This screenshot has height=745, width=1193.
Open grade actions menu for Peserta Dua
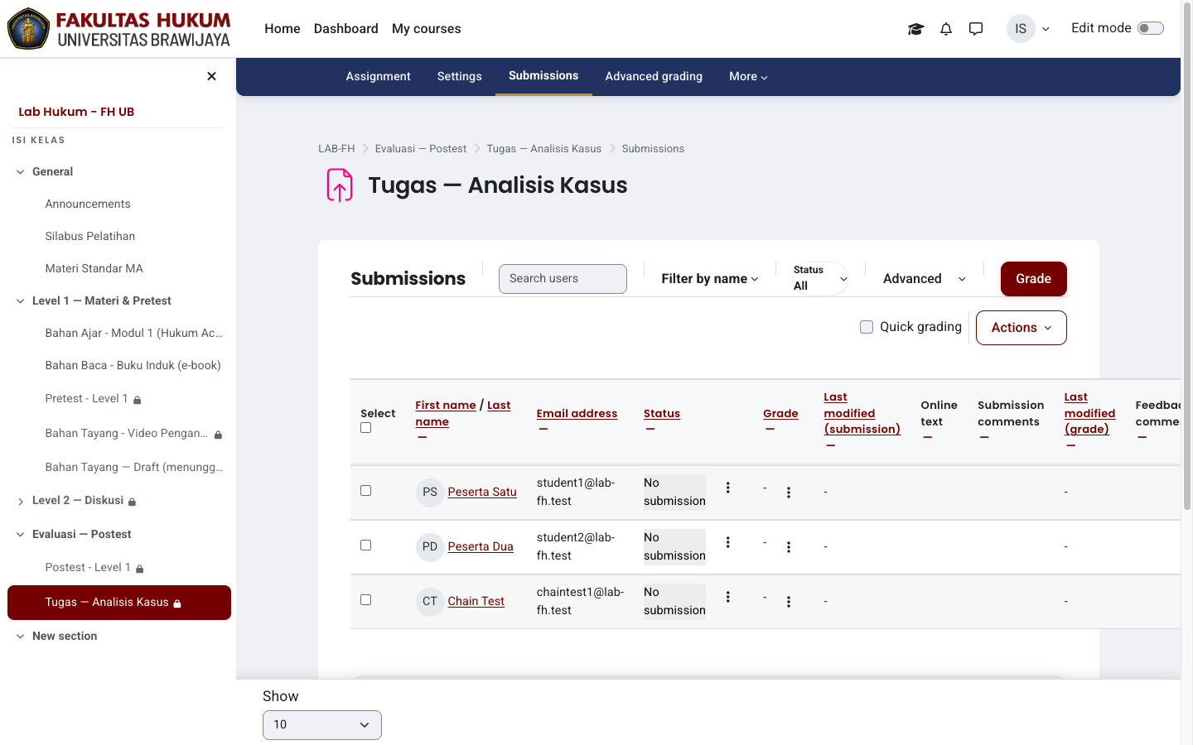tap(789, 547)
